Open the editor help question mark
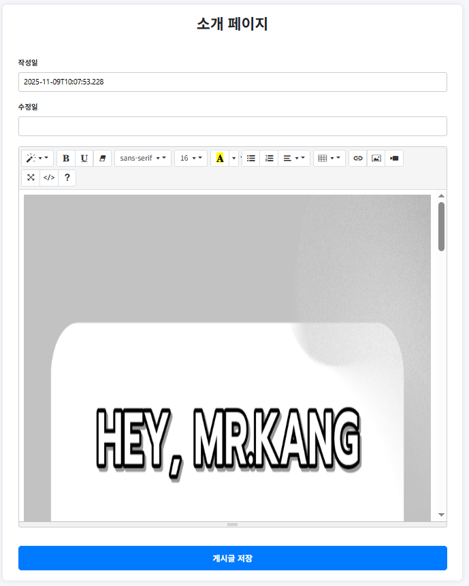 (x=67, y=178)
